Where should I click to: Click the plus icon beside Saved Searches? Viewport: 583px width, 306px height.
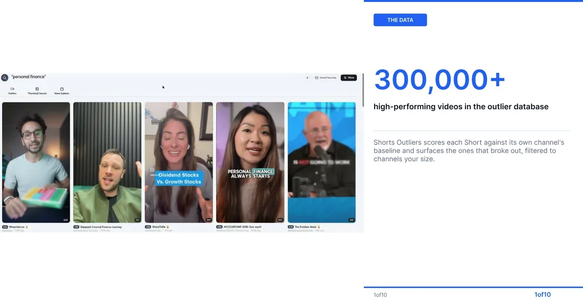pos(307,78)
